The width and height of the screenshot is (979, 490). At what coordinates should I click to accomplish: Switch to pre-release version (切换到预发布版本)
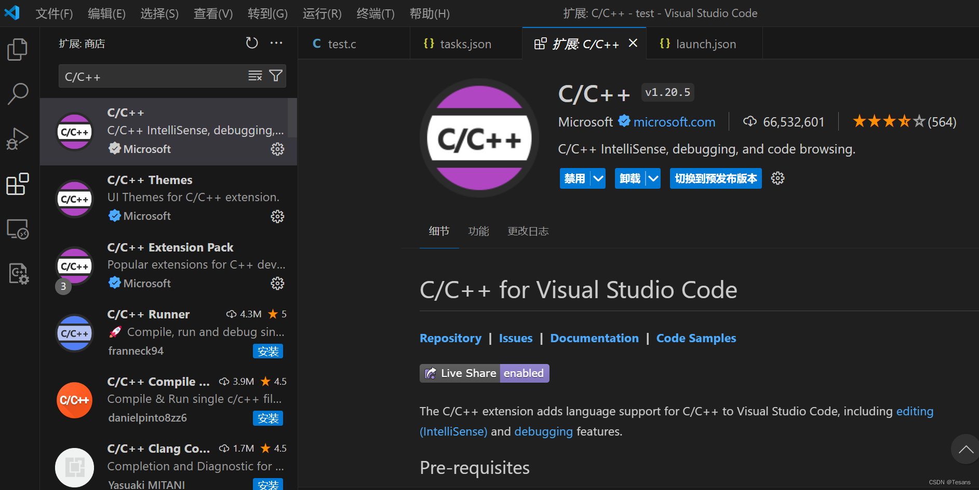click(716, 178)
